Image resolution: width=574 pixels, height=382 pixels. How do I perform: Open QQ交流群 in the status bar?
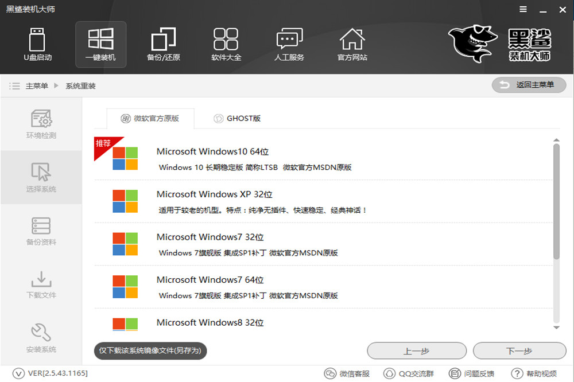click(x=408, y=373)
